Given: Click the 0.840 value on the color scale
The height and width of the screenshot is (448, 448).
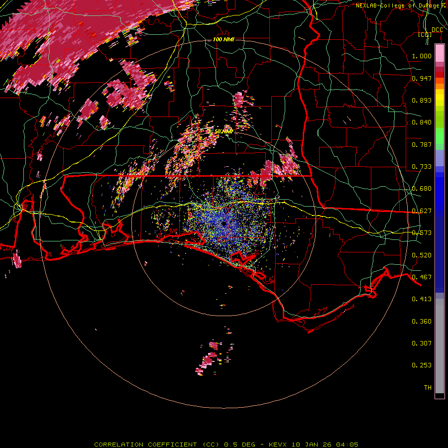Looking at the screenshot, I should coord(422,122).
